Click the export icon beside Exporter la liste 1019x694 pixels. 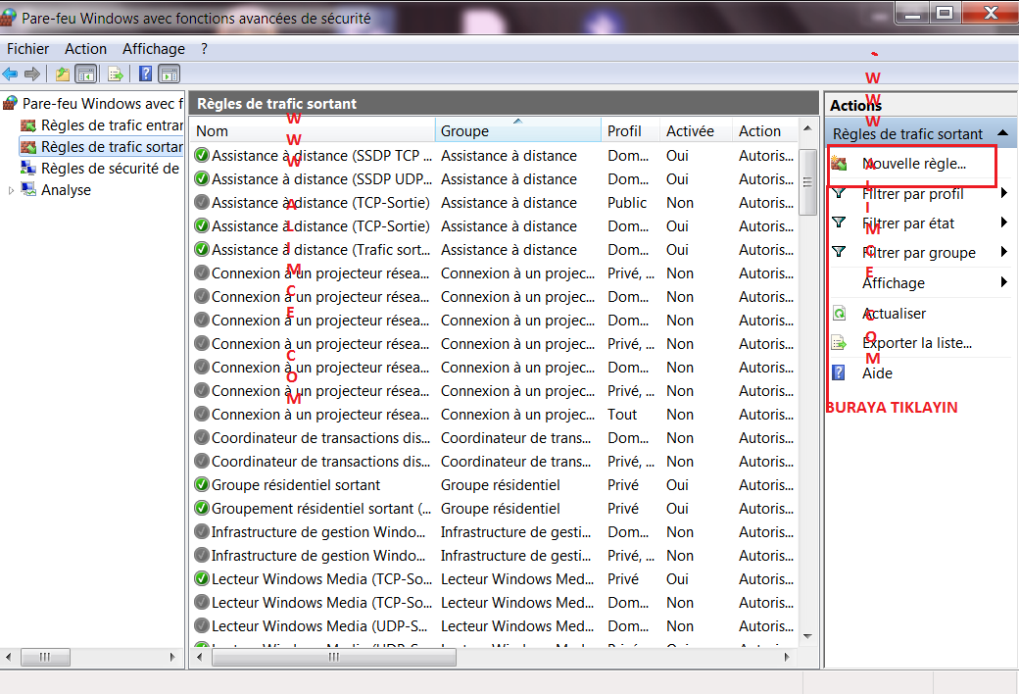(839, 342)
